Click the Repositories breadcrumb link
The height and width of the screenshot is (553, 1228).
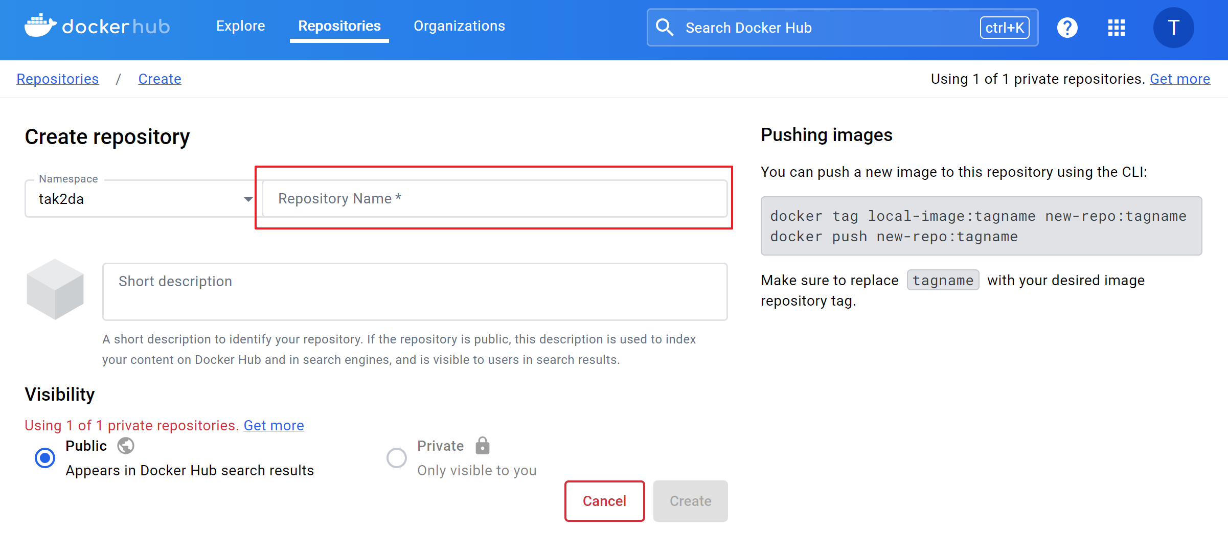click(x=57, y=79)
